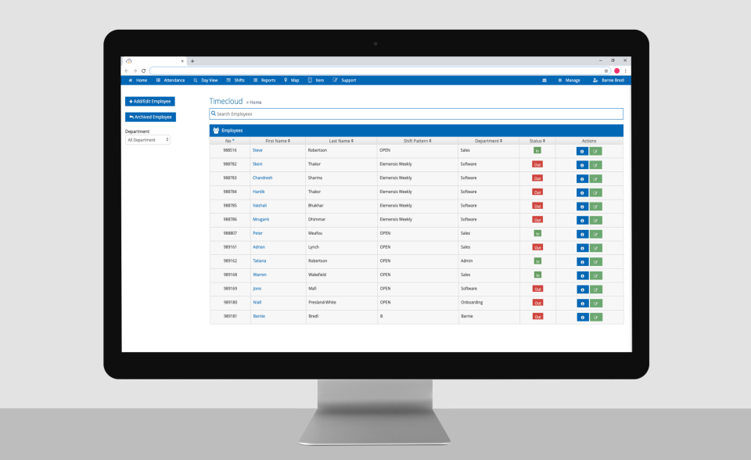Edit Warren Wakefield's record
751x460 pixels.
click(x=596, y=276)
